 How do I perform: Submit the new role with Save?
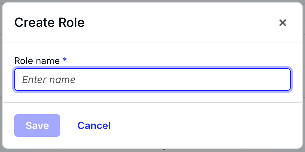pyautogui.click(x=37, y=125)
